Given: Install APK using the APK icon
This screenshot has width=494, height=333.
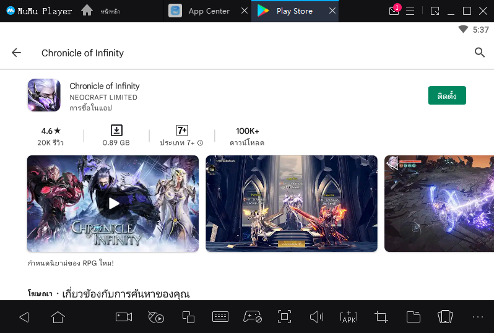Looking at the screenshot, I should [x=349, y=317].
